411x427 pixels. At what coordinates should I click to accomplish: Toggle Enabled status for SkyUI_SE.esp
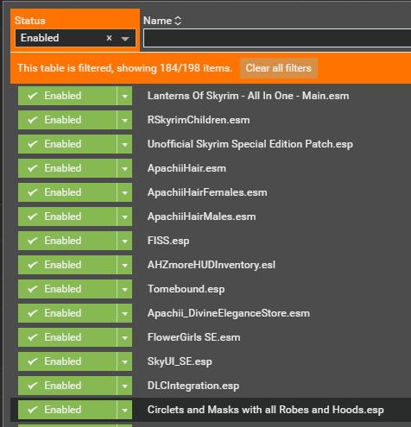(x=67, y=361)
